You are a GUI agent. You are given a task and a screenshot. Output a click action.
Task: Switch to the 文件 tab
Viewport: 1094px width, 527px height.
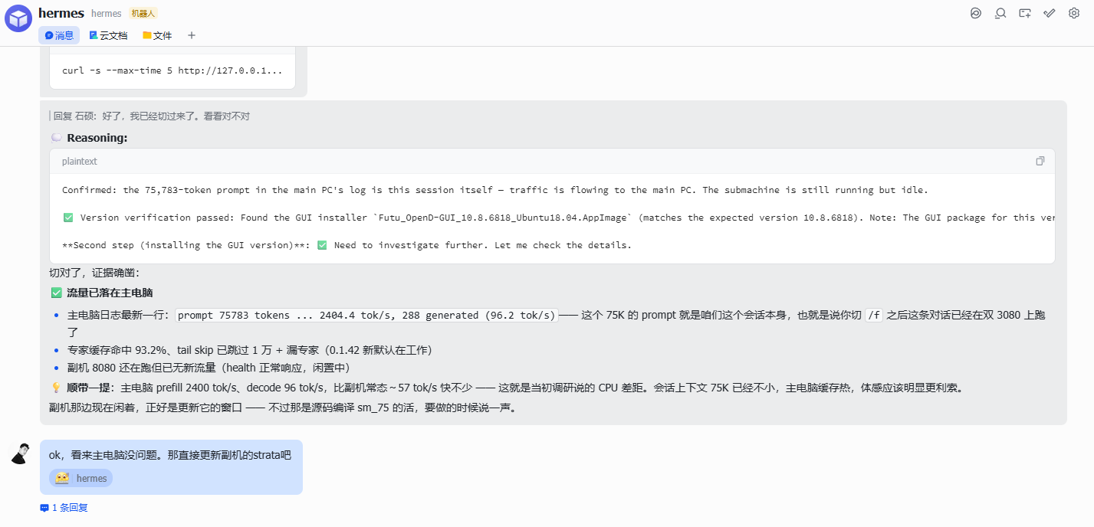coord(157,35)
